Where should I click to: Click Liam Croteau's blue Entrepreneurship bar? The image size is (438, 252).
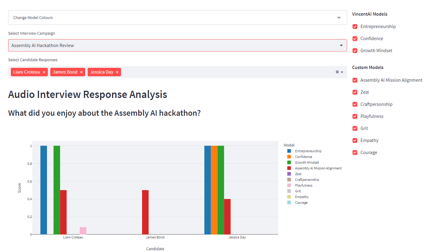44,190
